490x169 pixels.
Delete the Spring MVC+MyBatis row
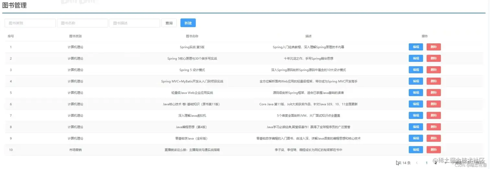point(434,81)
